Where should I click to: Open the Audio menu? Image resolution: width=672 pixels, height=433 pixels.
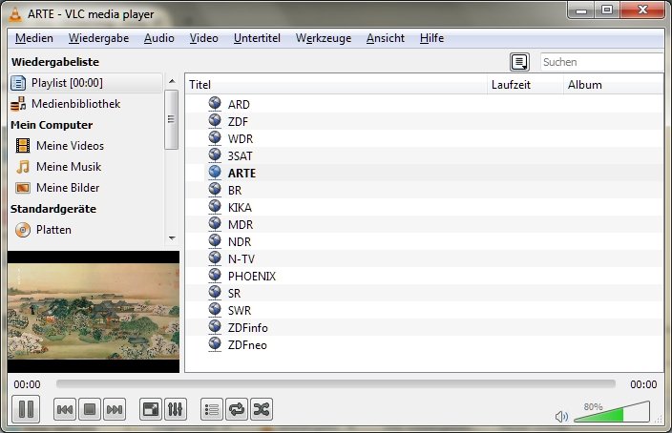159,38
